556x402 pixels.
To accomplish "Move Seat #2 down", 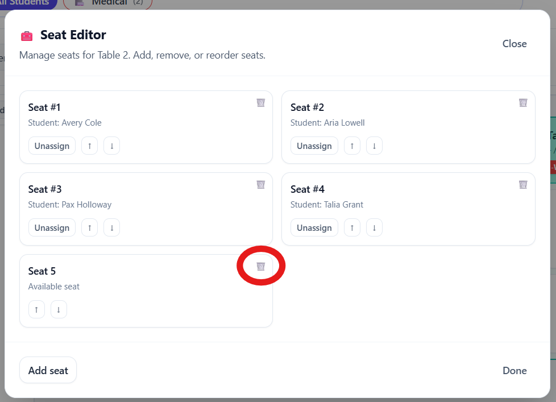I will 374,146.
